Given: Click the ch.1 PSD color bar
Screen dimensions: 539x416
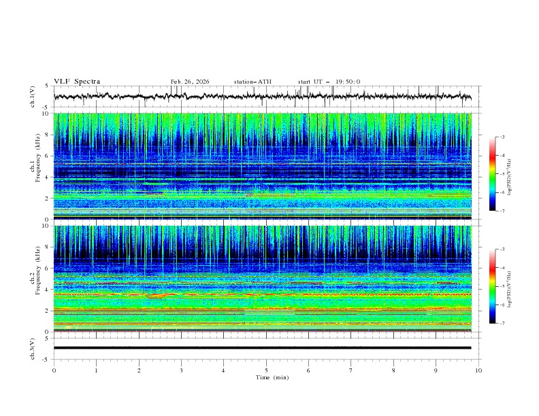Looking at the screenshot, I should point(493,174).
